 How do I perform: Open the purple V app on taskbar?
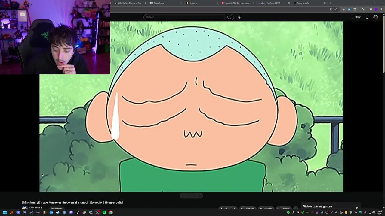coord(18,212)
